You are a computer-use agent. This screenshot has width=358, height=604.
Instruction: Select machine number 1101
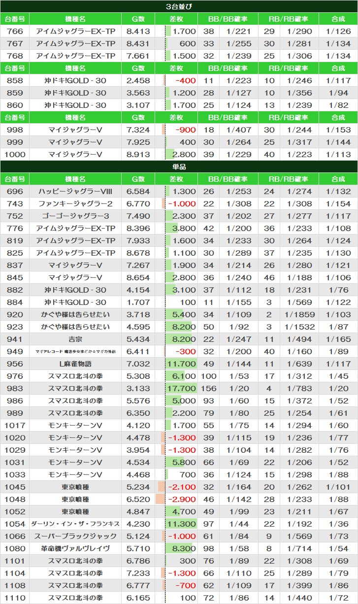point(15,561)
